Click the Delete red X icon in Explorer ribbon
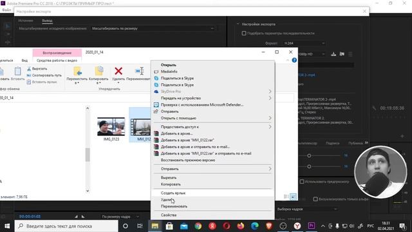This screenshot has height=232, width=412. (118, 71)
